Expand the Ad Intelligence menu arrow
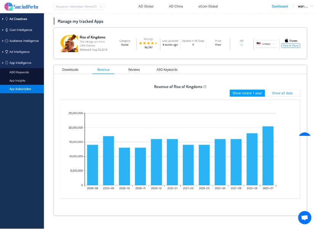This screenshot has height=229, width=317. click(3, 52)
